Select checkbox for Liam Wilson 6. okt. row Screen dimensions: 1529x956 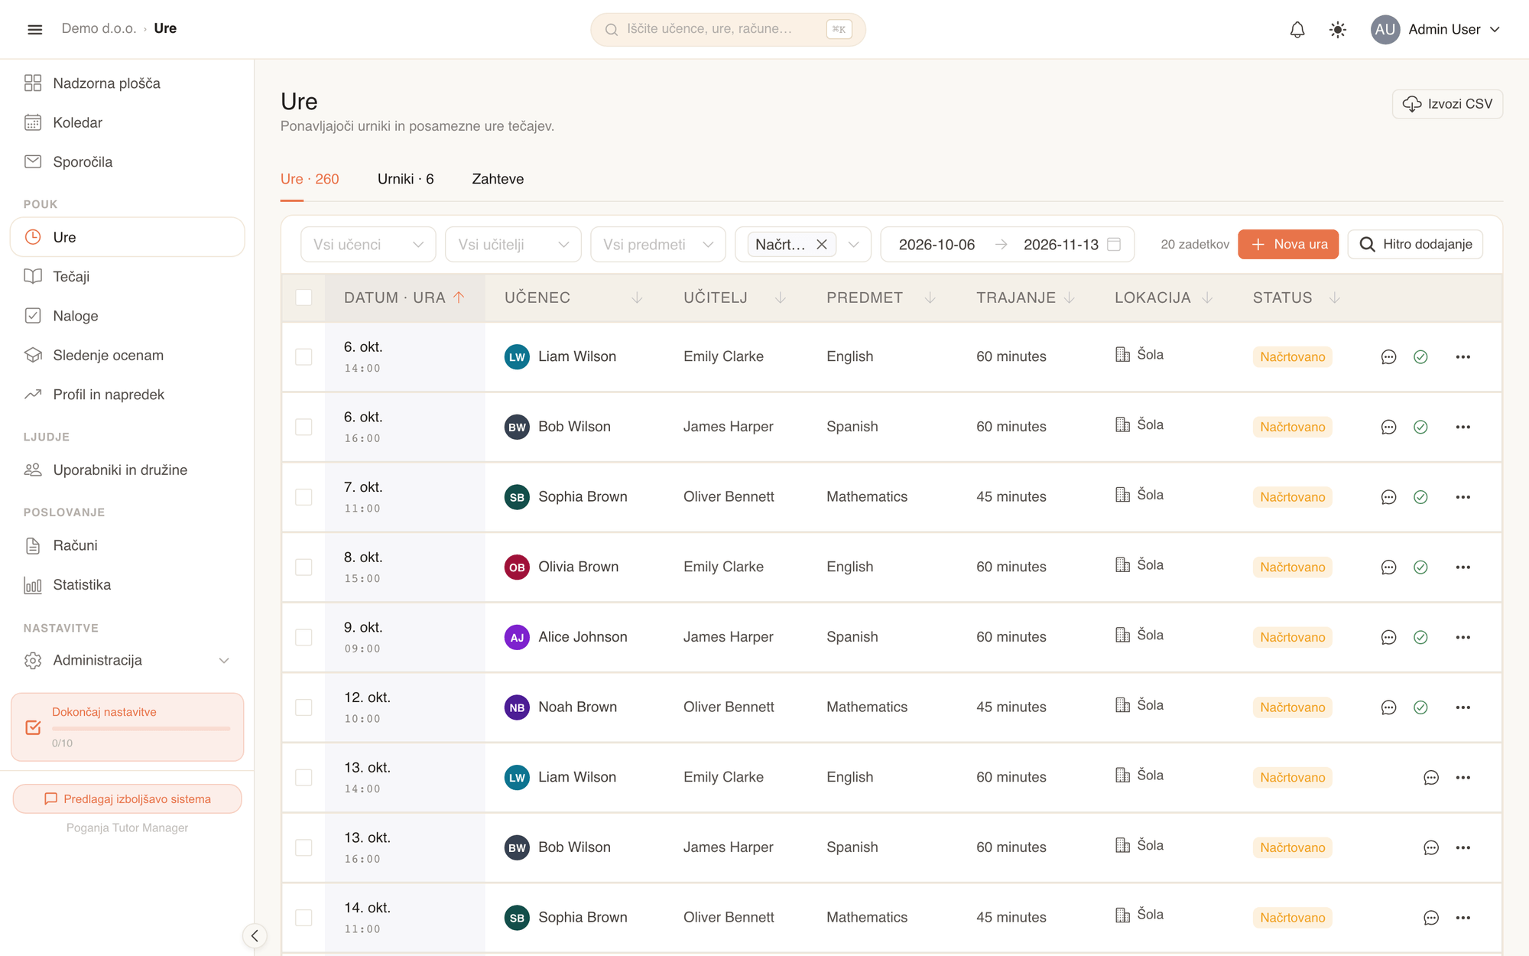(304, 357)
